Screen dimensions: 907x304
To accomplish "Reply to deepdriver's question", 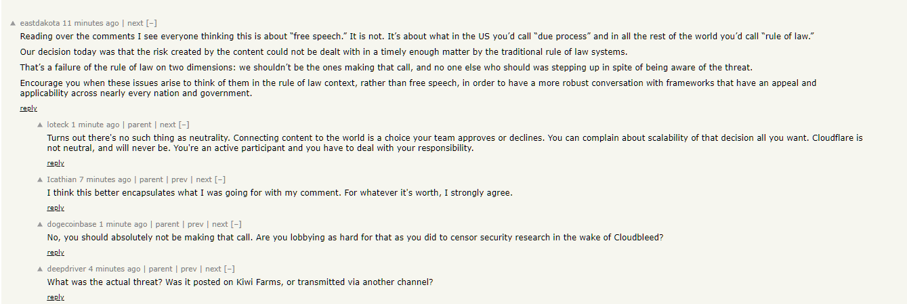I will coord(56,297).
